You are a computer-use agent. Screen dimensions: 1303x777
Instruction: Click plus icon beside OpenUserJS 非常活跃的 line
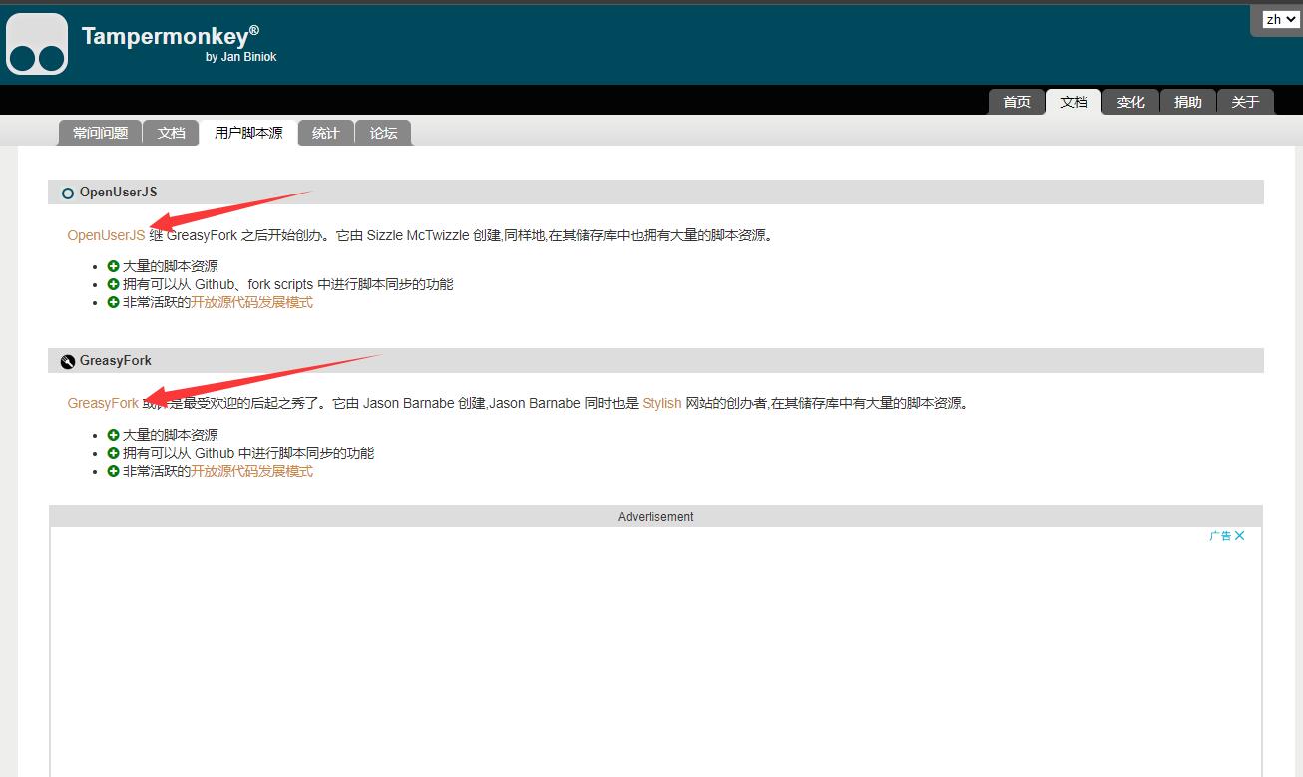point(113,302)
